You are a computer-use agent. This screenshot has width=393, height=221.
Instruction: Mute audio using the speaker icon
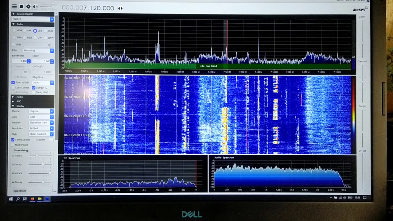(x=35, y=7)
